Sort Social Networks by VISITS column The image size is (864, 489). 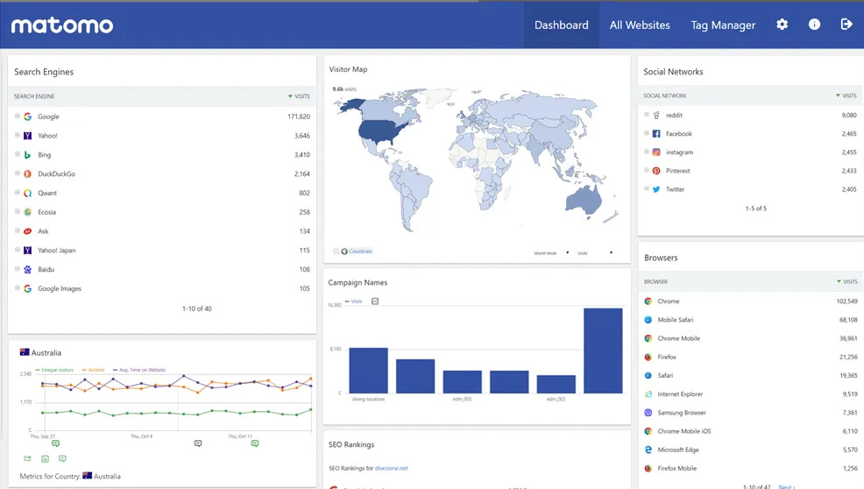coord(846,96)
